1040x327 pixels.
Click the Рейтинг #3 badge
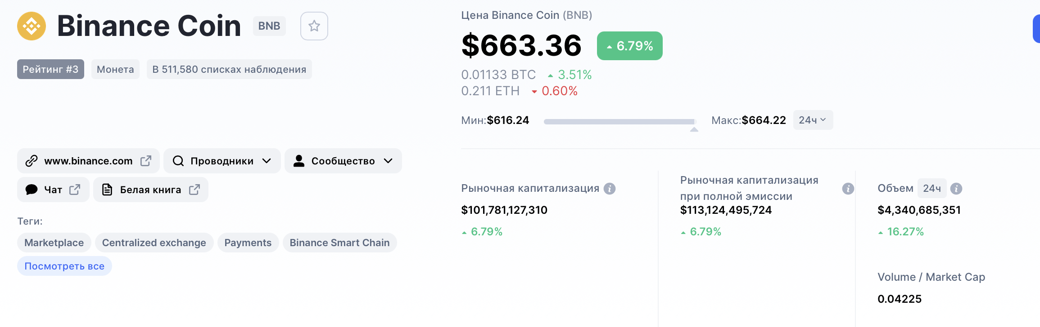50,69
